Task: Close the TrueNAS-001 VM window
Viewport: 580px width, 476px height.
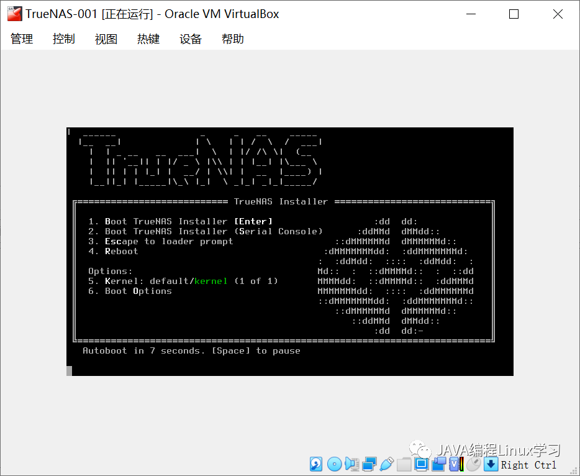Action: pos(558,14)
